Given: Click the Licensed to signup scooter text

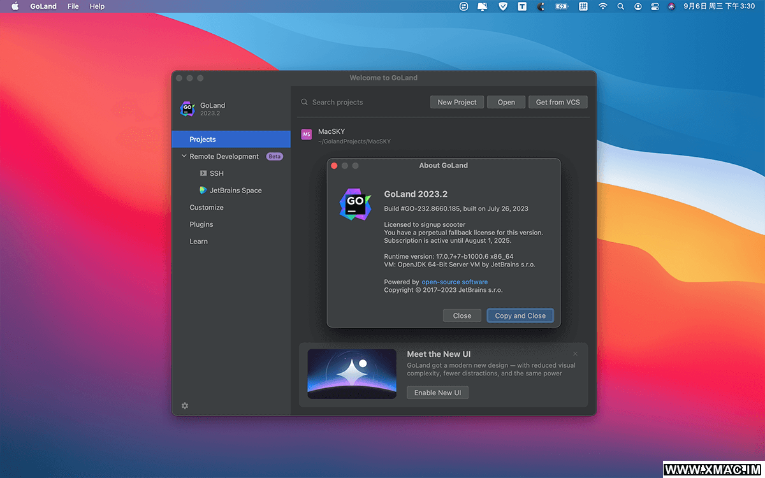Looking at the screenshot, I should [x=425, y=224].
